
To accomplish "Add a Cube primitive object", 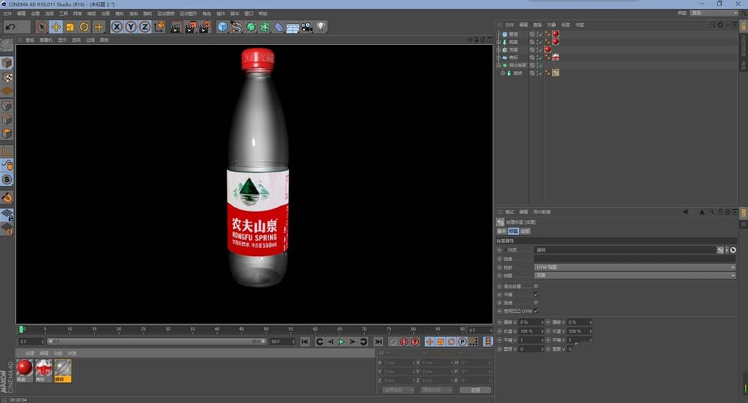I will (222, 27).
